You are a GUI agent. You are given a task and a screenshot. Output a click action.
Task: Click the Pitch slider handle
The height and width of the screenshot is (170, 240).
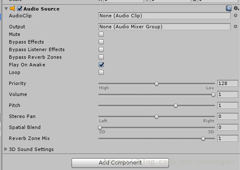point(176,106)
